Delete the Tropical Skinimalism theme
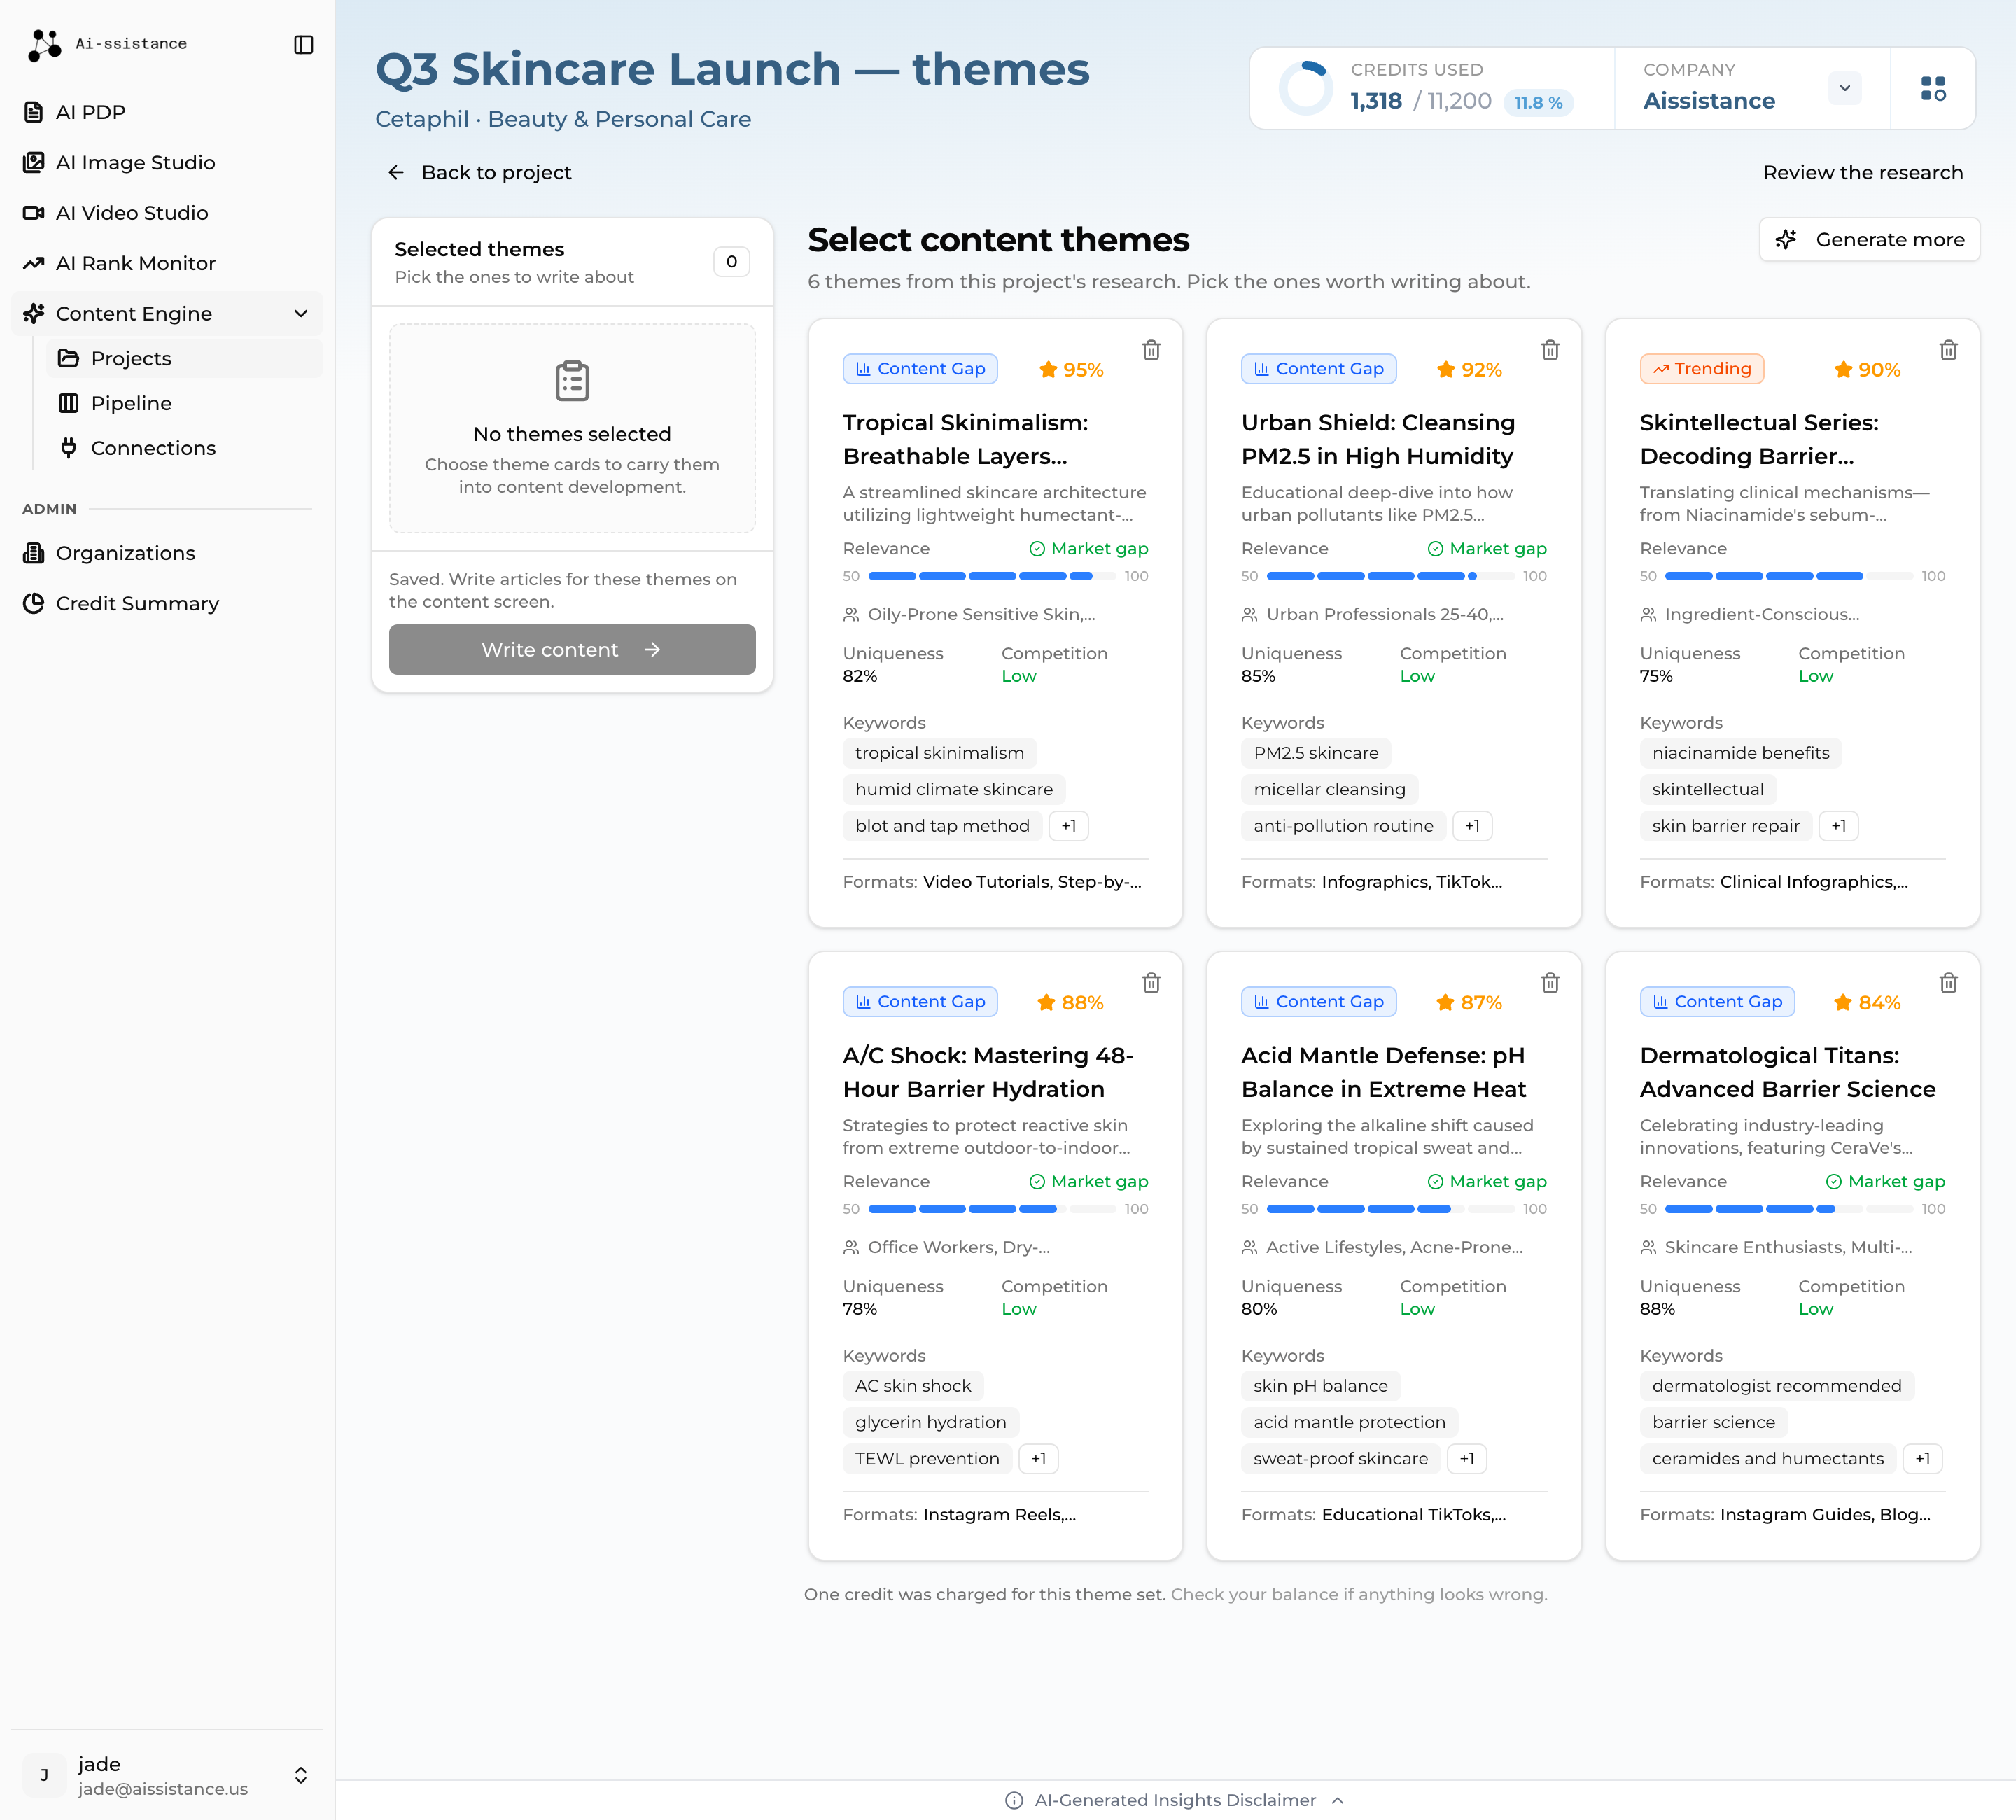This screenshot has height=1820, width=2016. coord(1152,350)
